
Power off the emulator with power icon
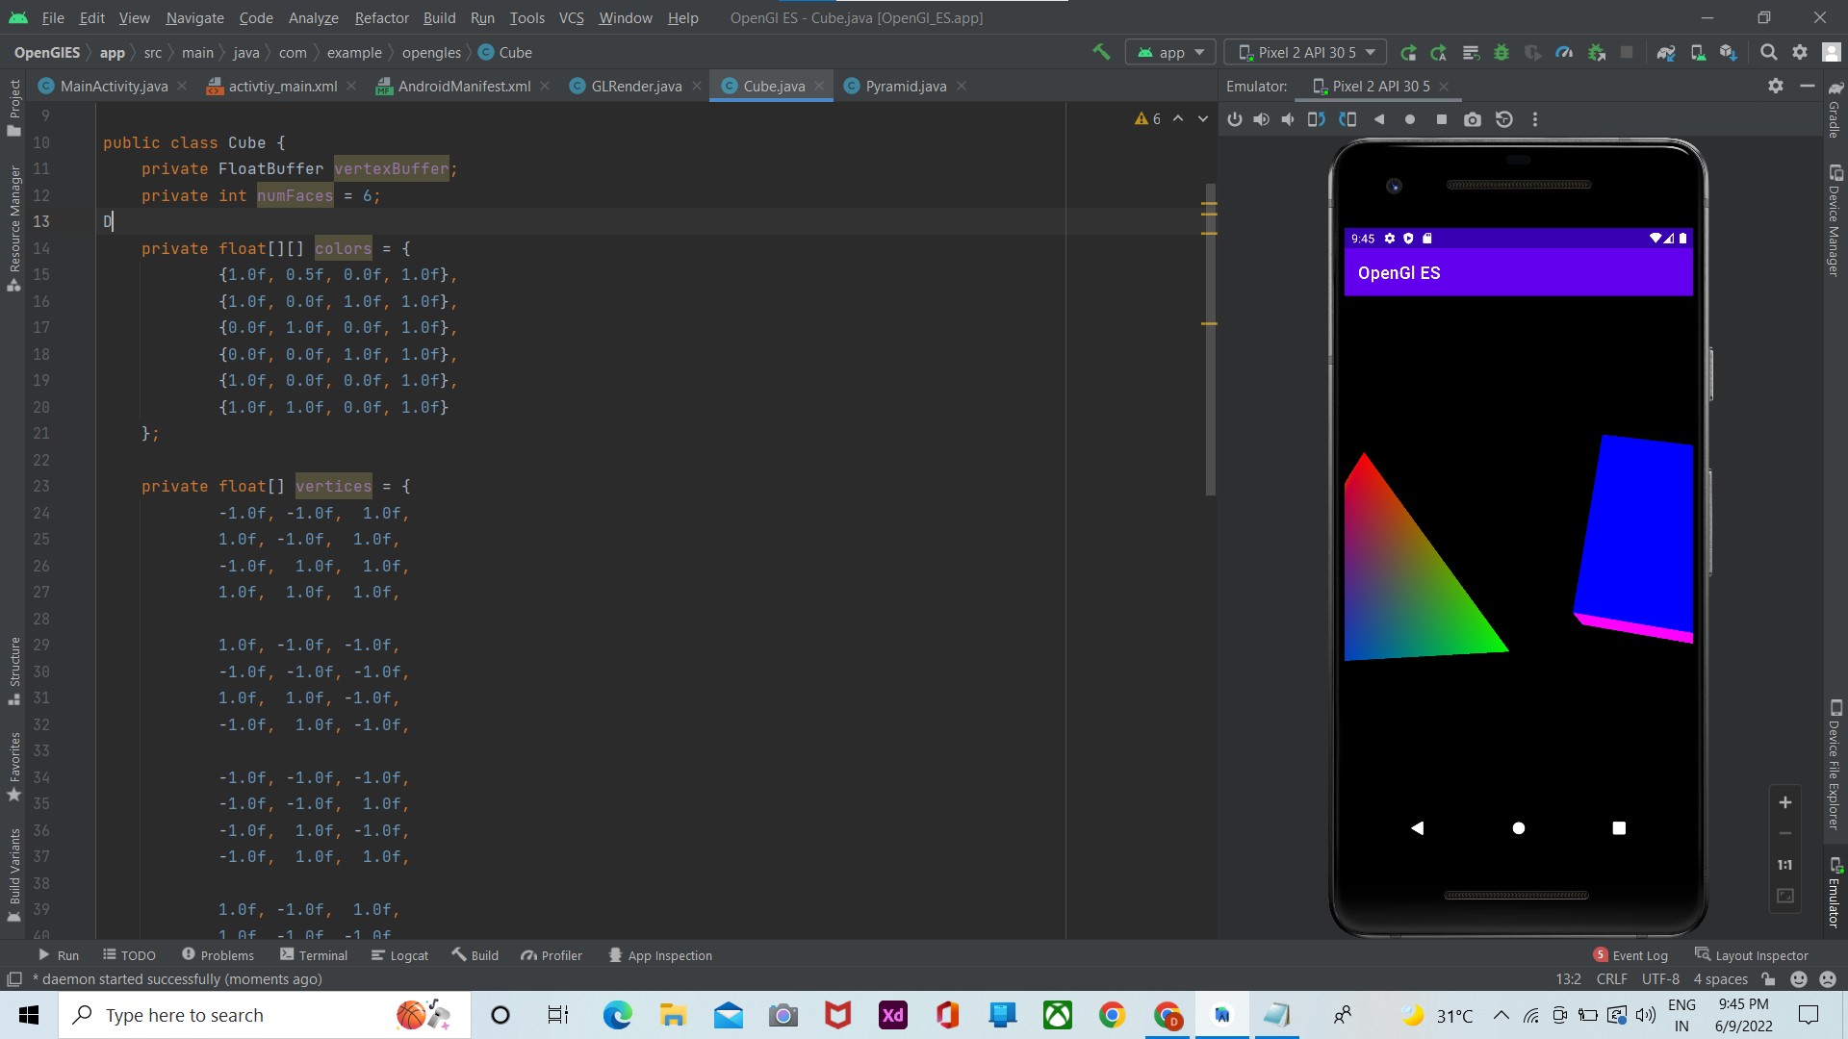click(1235, 119)
